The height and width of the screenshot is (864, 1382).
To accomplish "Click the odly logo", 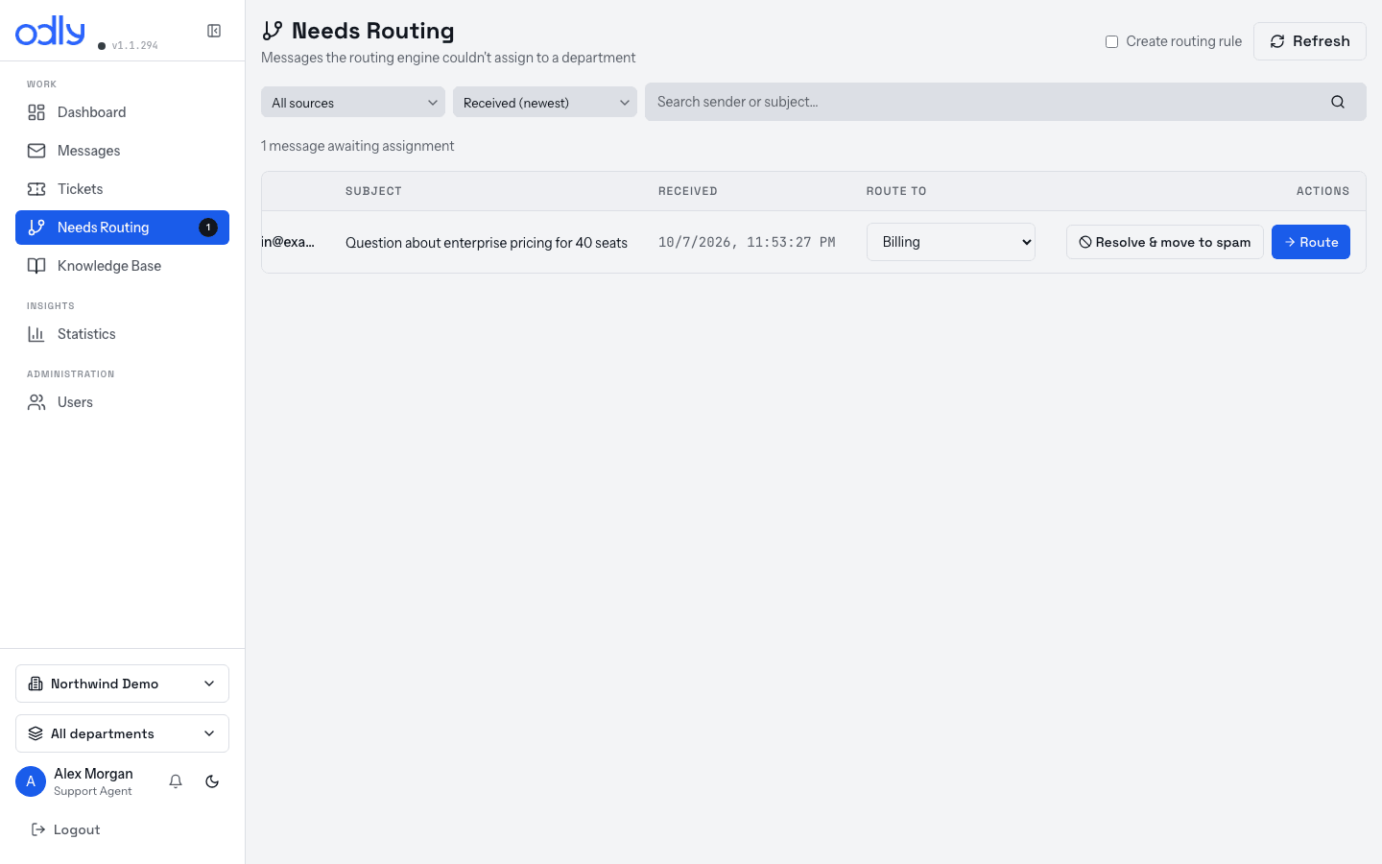I will click(50, 31).
